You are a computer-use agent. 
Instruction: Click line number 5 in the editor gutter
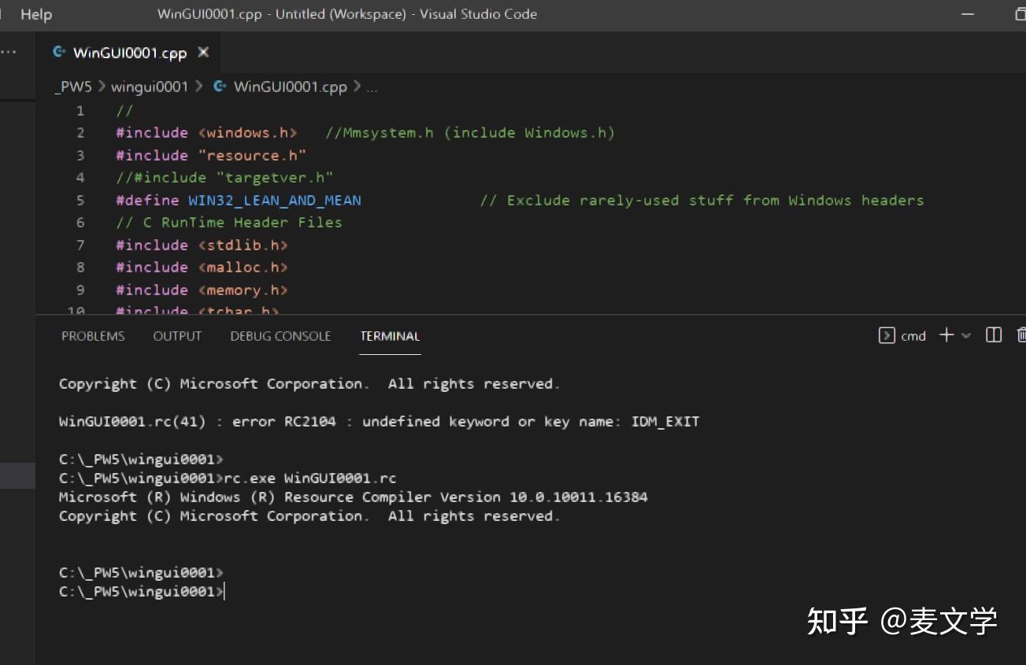[80, 200]
